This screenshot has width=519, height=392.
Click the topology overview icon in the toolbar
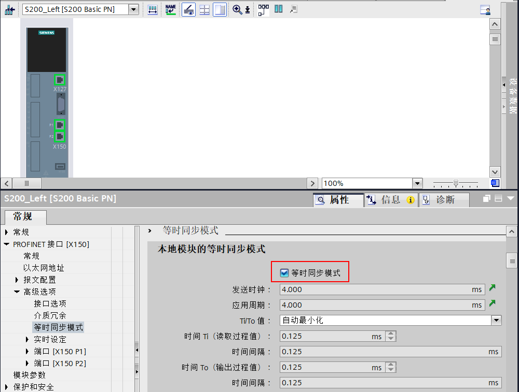pos(263,9)
